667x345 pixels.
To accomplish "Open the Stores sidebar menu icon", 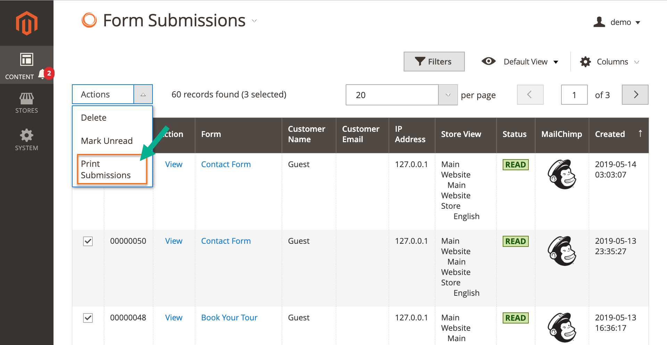I will click(26, 98).
